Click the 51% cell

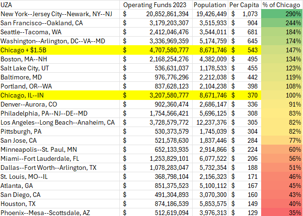tap(282, 167)
